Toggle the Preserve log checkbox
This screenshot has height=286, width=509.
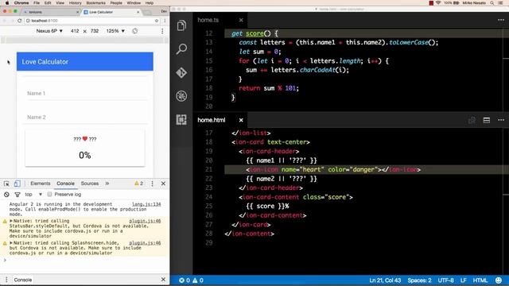point(49,194)
